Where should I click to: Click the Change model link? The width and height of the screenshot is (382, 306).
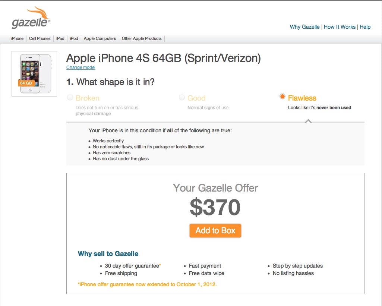pyautogui.click(x=81, y=67)
